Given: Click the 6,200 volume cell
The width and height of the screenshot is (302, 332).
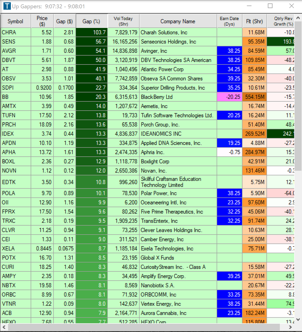Looking at the screenshot, I should (123, 203).
